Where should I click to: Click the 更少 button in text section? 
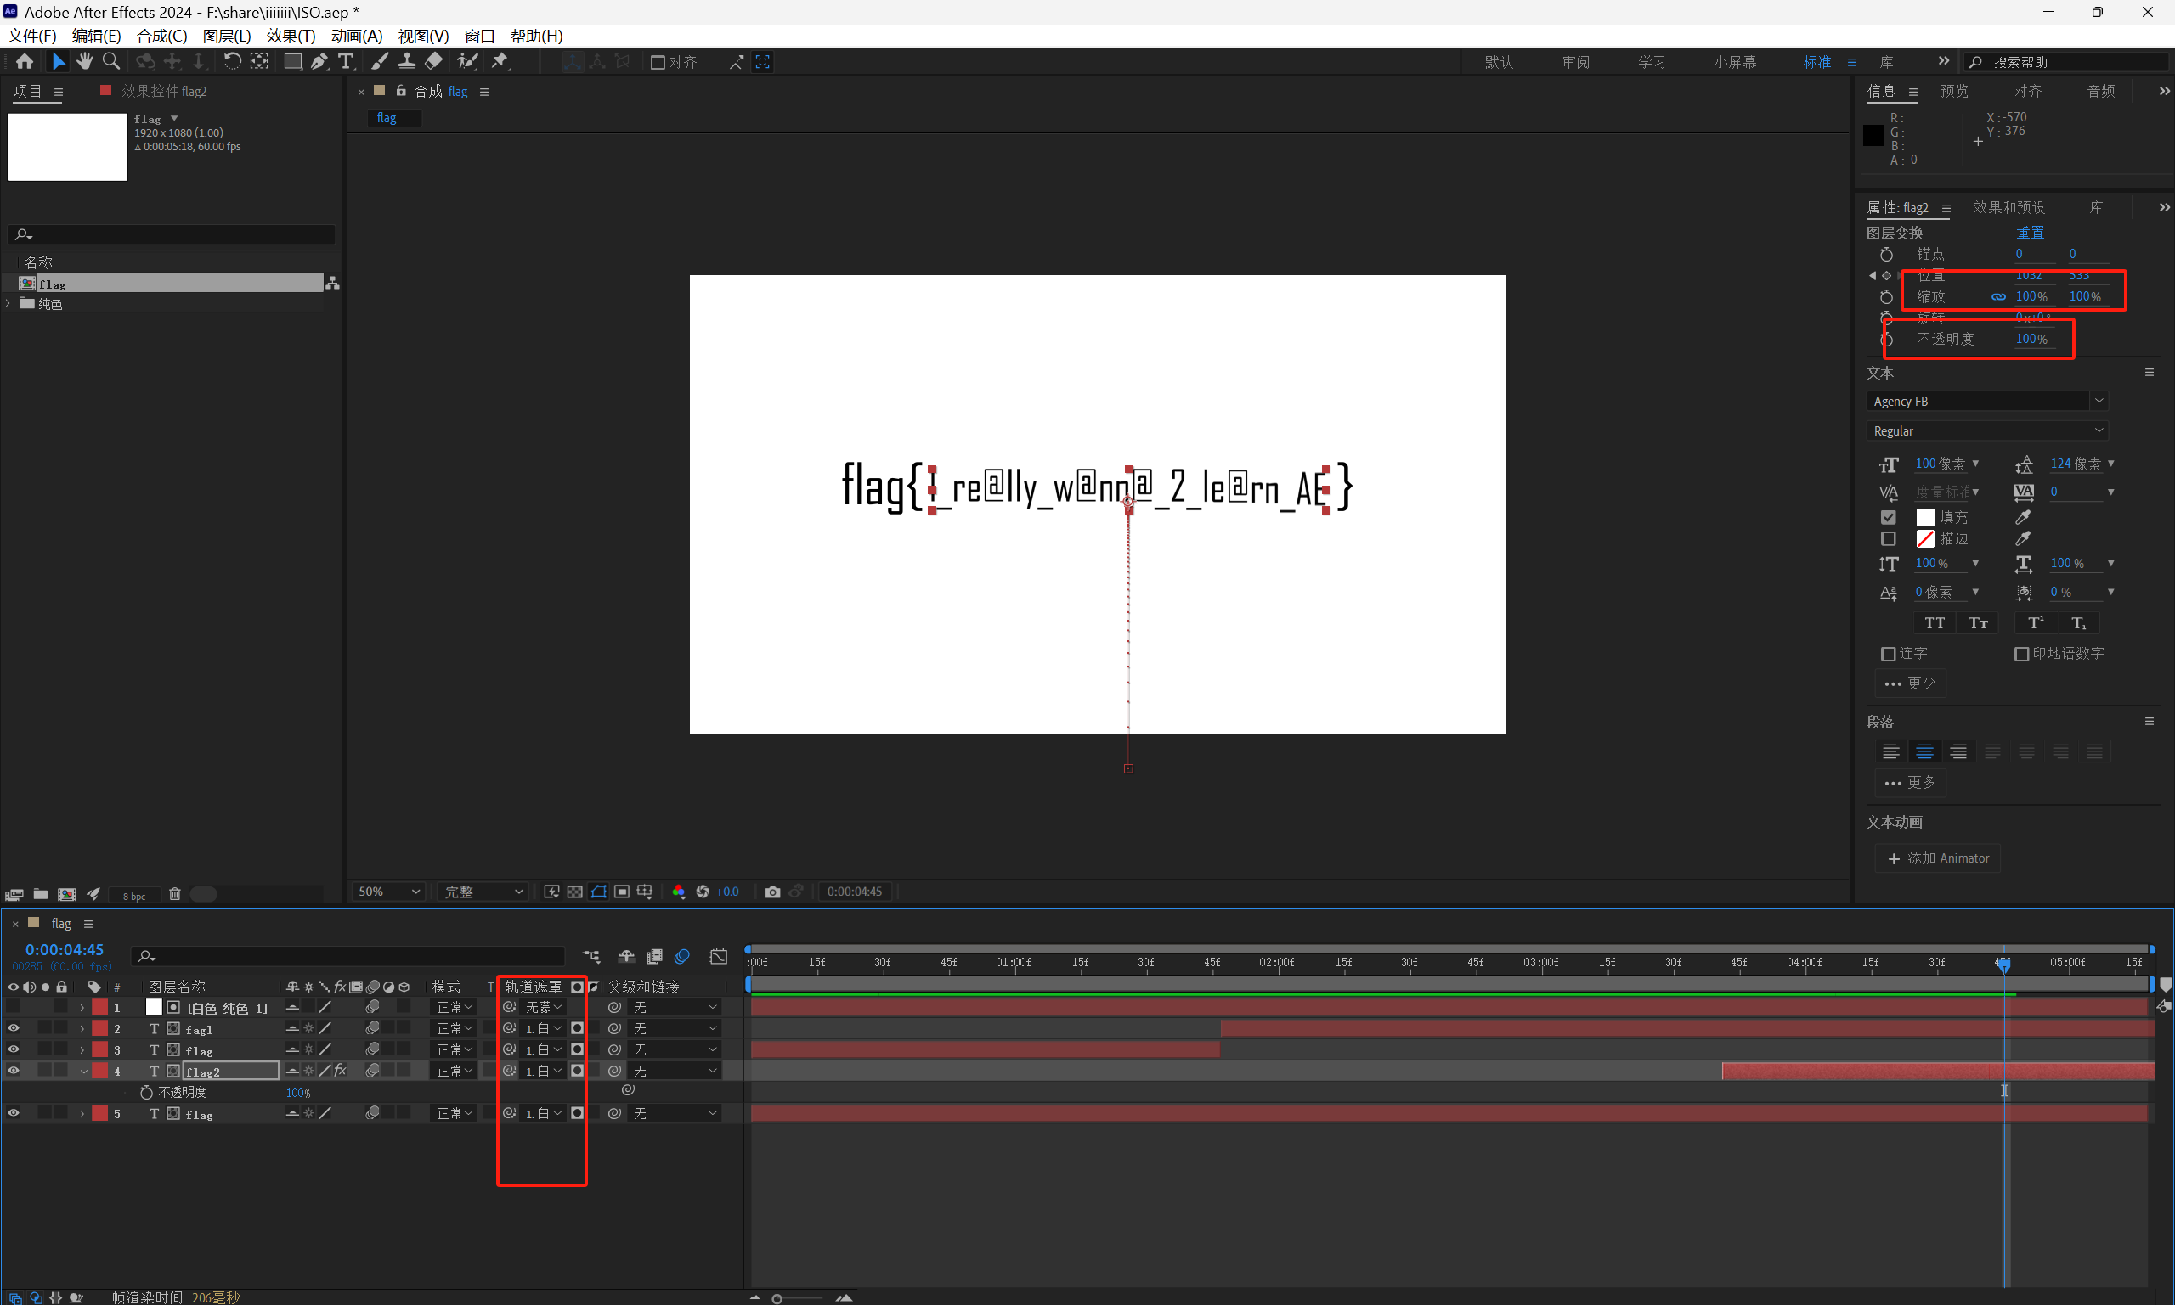click(x=1910, y=683)
